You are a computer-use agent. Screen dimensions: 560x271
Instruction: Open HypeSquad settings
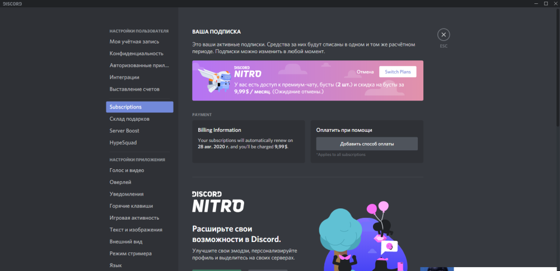click(x=123, y=142)
